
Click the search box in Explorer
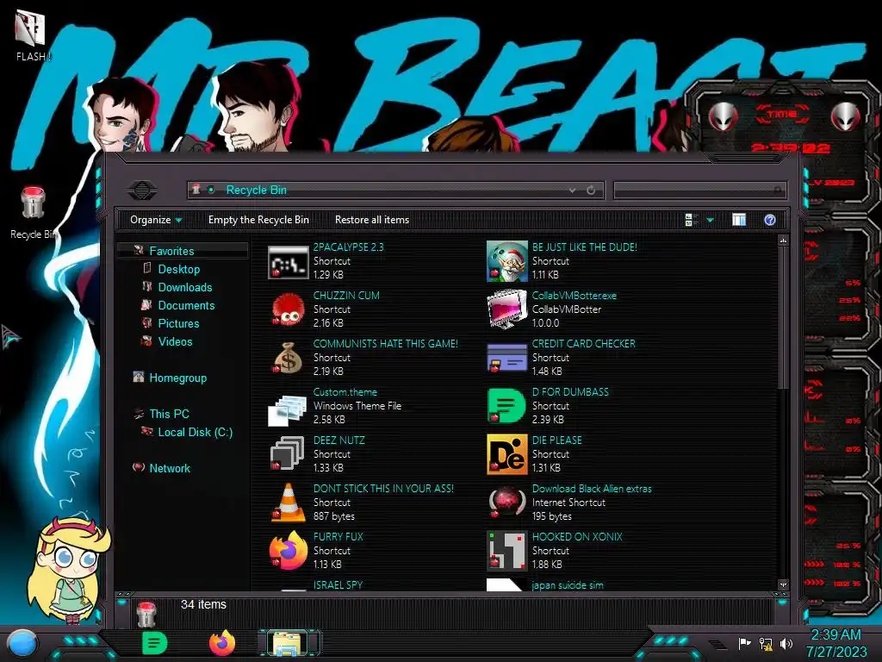tap(699, 190)
